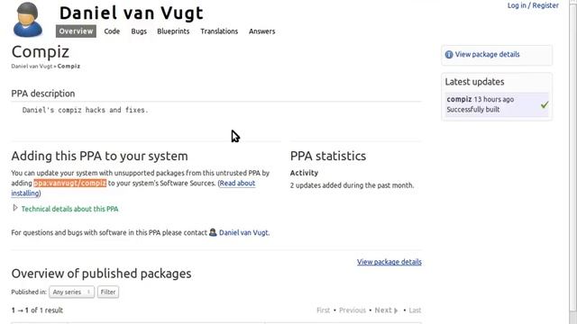577x324 pixels.
Task: Go to the Blueprints tab
Action: click(173, 31)
